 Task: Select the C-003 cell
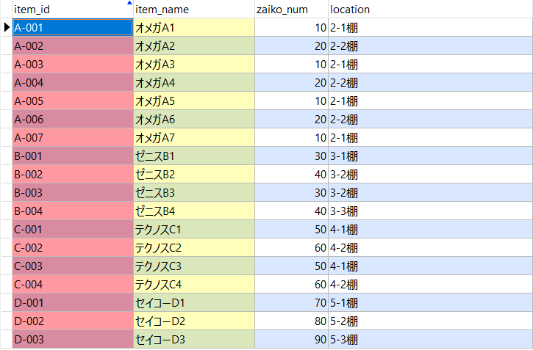click(73, 266)
